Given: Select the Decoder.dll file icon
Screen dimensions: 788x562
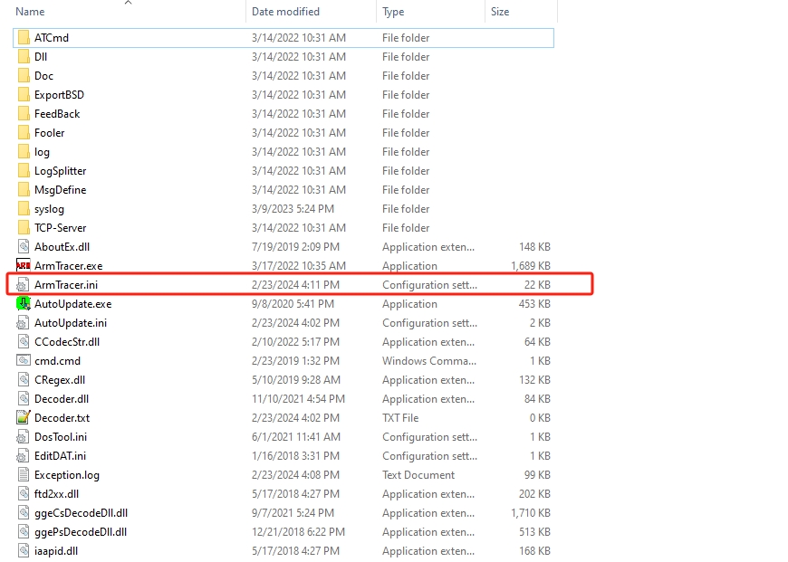Looking at the screenshot, I should coord(24,399).
